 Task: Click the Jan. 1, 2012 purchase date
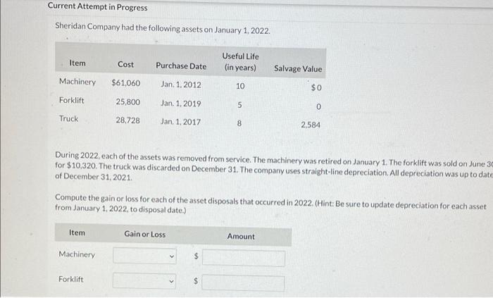click(181, 85)
